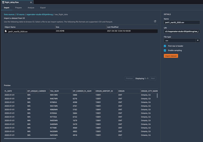Open the S3 source breadcrumb link
The height and width of the screenshot is (142, 203).
pos(20,15)
